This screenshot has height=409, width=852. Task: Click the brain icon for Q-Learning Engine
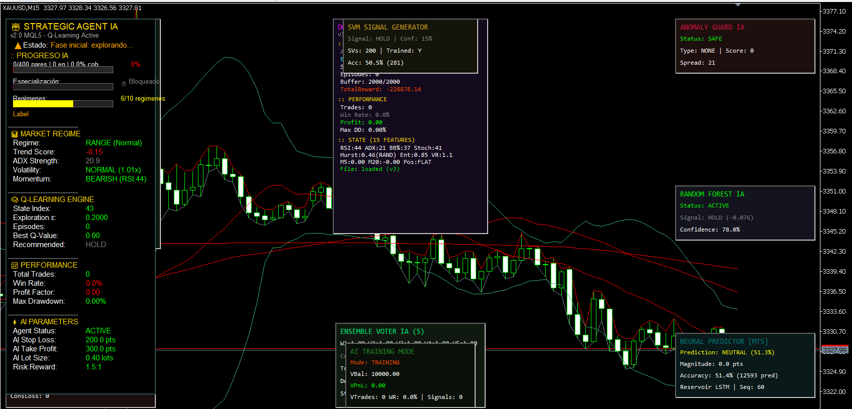(x=15, y=200)
